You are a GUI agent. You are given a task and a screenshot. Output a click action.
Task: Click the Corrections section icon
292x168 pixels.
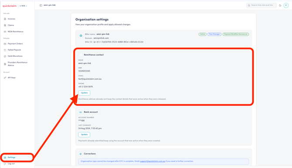pos(81,154)
